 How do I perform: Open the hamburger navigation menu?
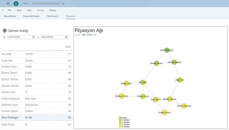point(8,3)
